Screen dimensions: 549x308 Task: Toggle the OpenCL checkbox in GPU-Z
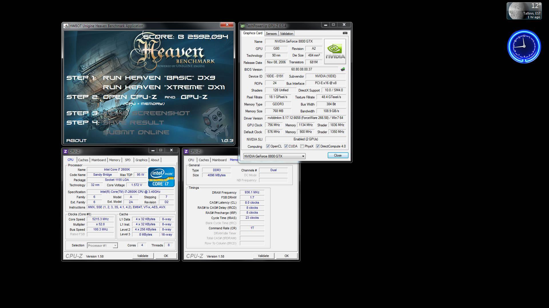point(268,146)
